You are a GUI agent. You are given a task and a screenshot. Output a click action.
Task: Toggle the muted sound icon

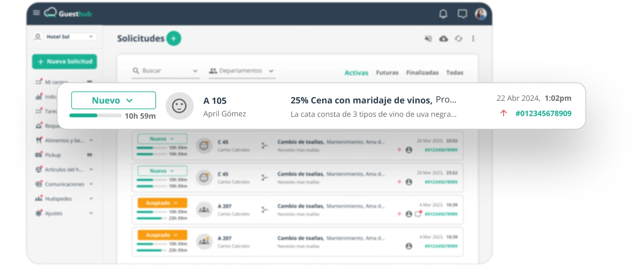point(428,39)
